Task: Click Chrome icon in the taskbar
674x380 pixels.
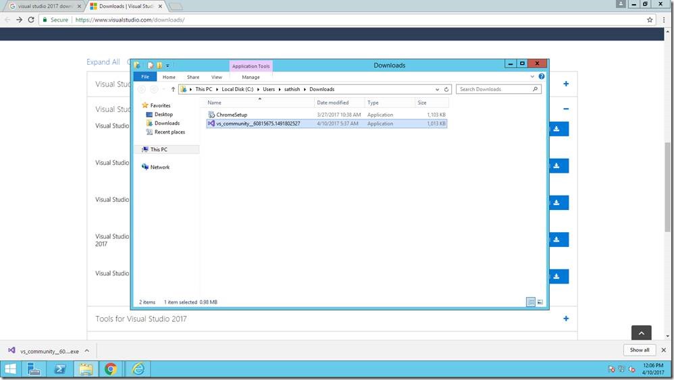Action: point(111,369)
